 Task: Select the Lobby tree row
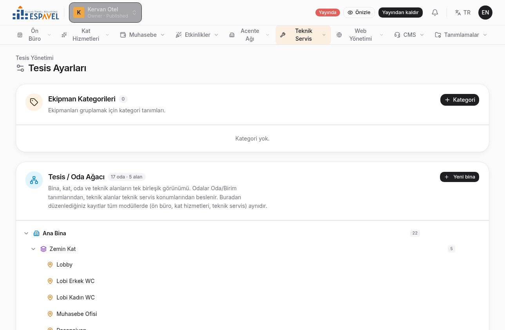252,265
